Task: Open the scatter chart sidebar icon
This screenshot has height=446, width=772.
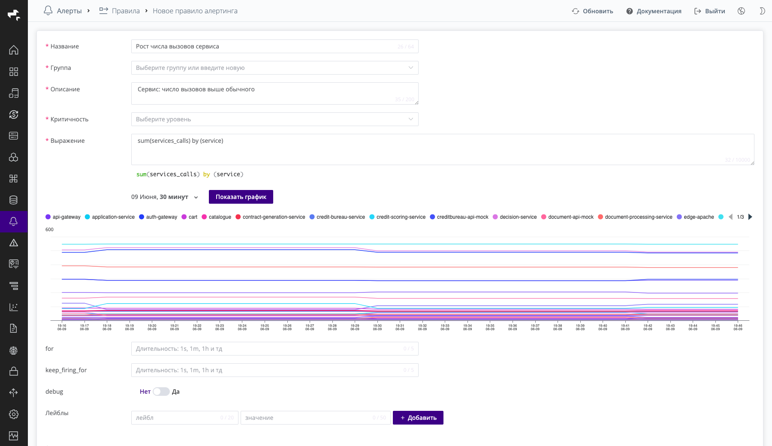Action: pos(14,307)
